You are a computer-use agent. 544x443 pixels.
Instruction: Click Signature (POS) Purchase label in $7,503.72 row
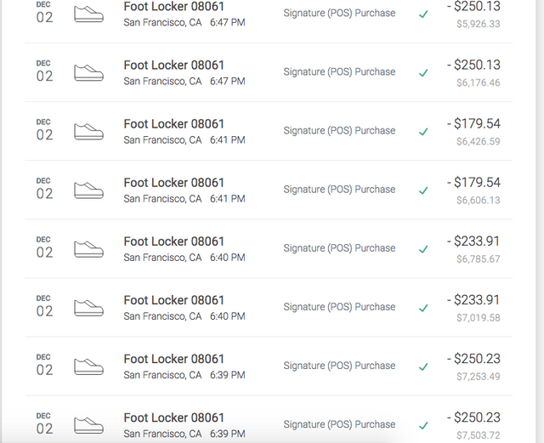point(339,424)
